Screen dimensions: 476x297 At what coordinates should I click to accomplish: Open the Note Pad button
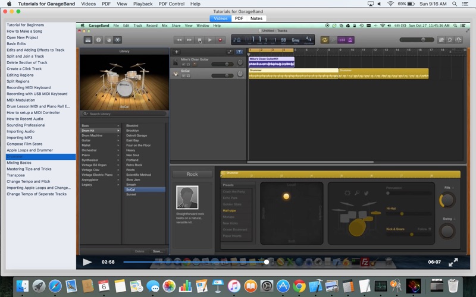point(441,40)
